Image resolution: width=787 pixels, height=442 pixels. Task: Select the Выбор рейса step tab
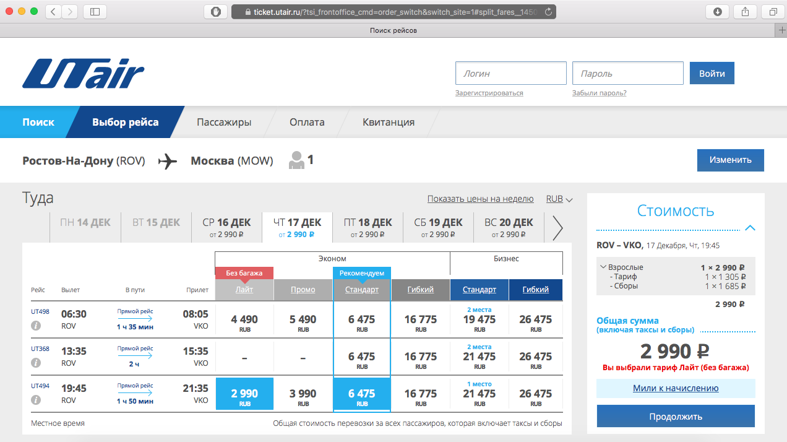pos(126,122)
